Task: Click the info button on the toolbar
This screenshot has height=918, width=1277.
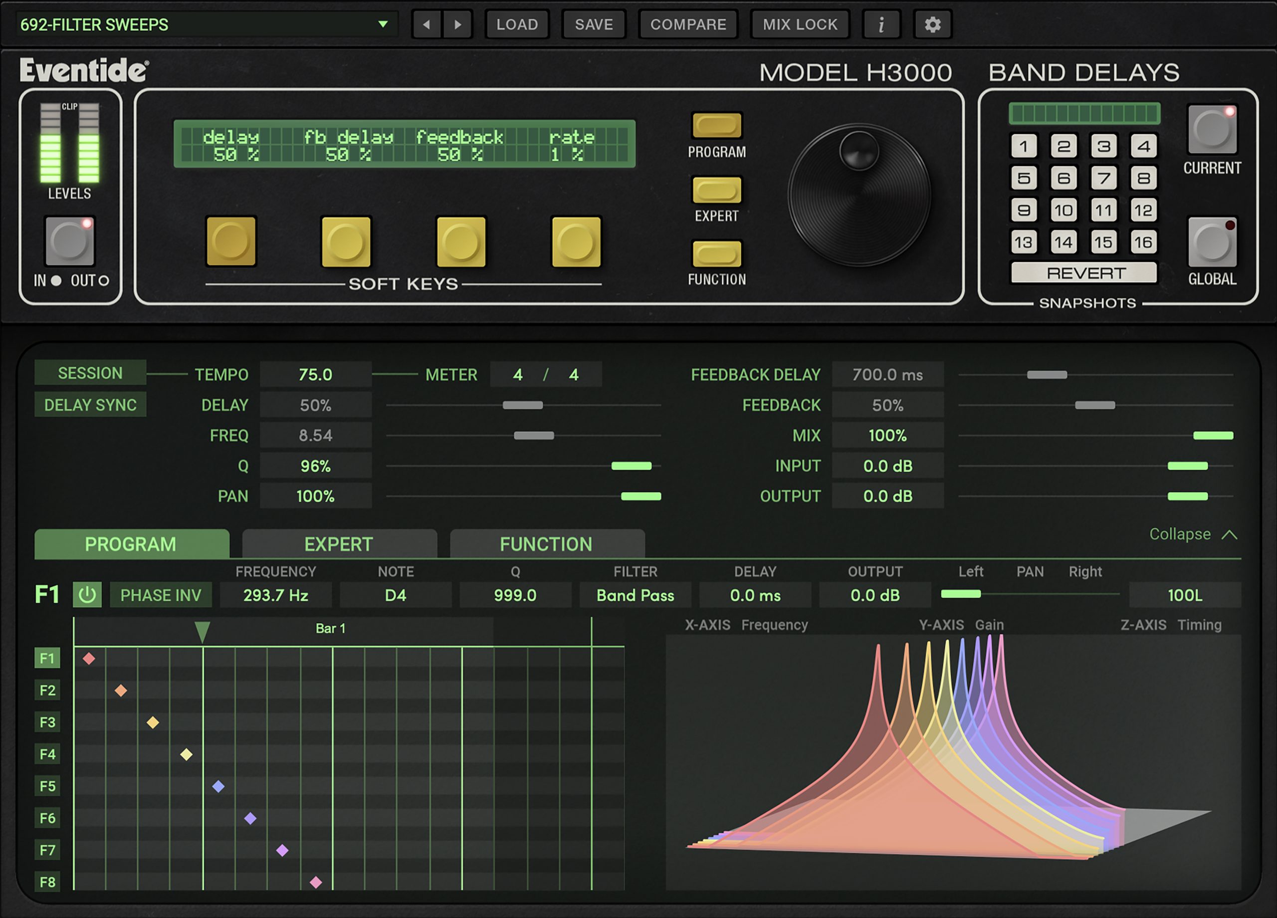Action: [x=882, y=24]
